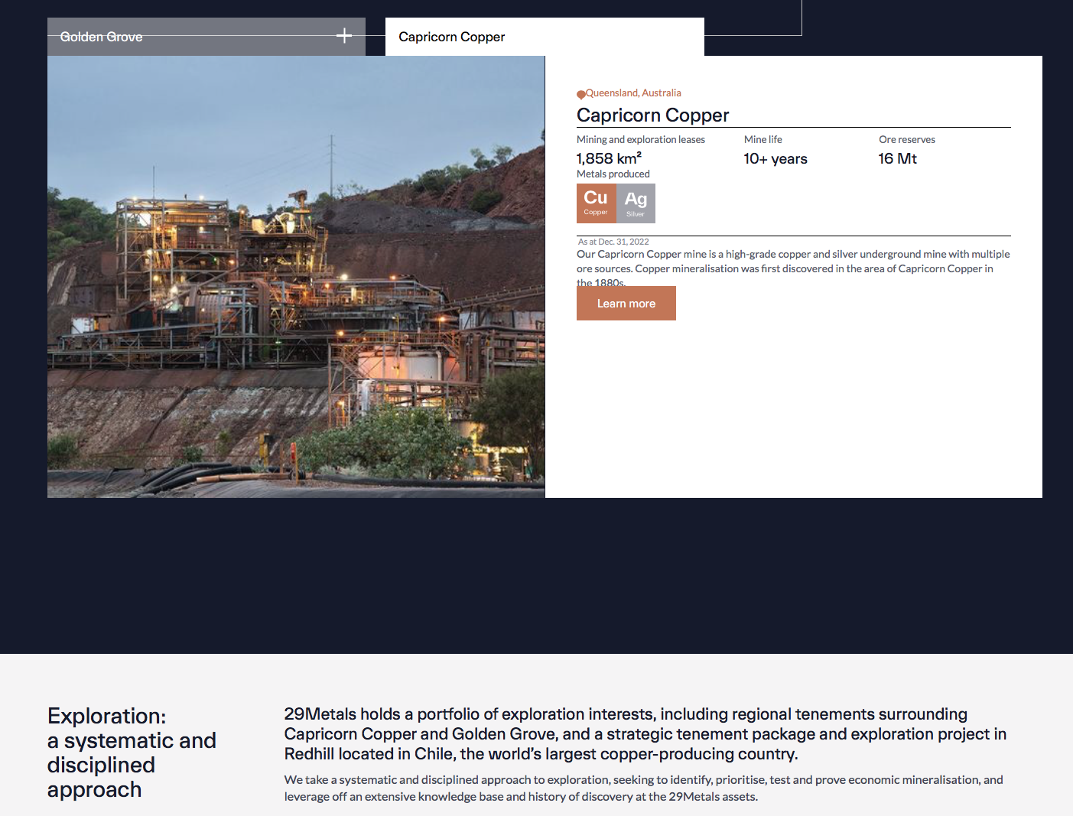Expand the Golden Grove plus icon
The width and height of the screenshot is (1073, 816).
tap(344, 36)
